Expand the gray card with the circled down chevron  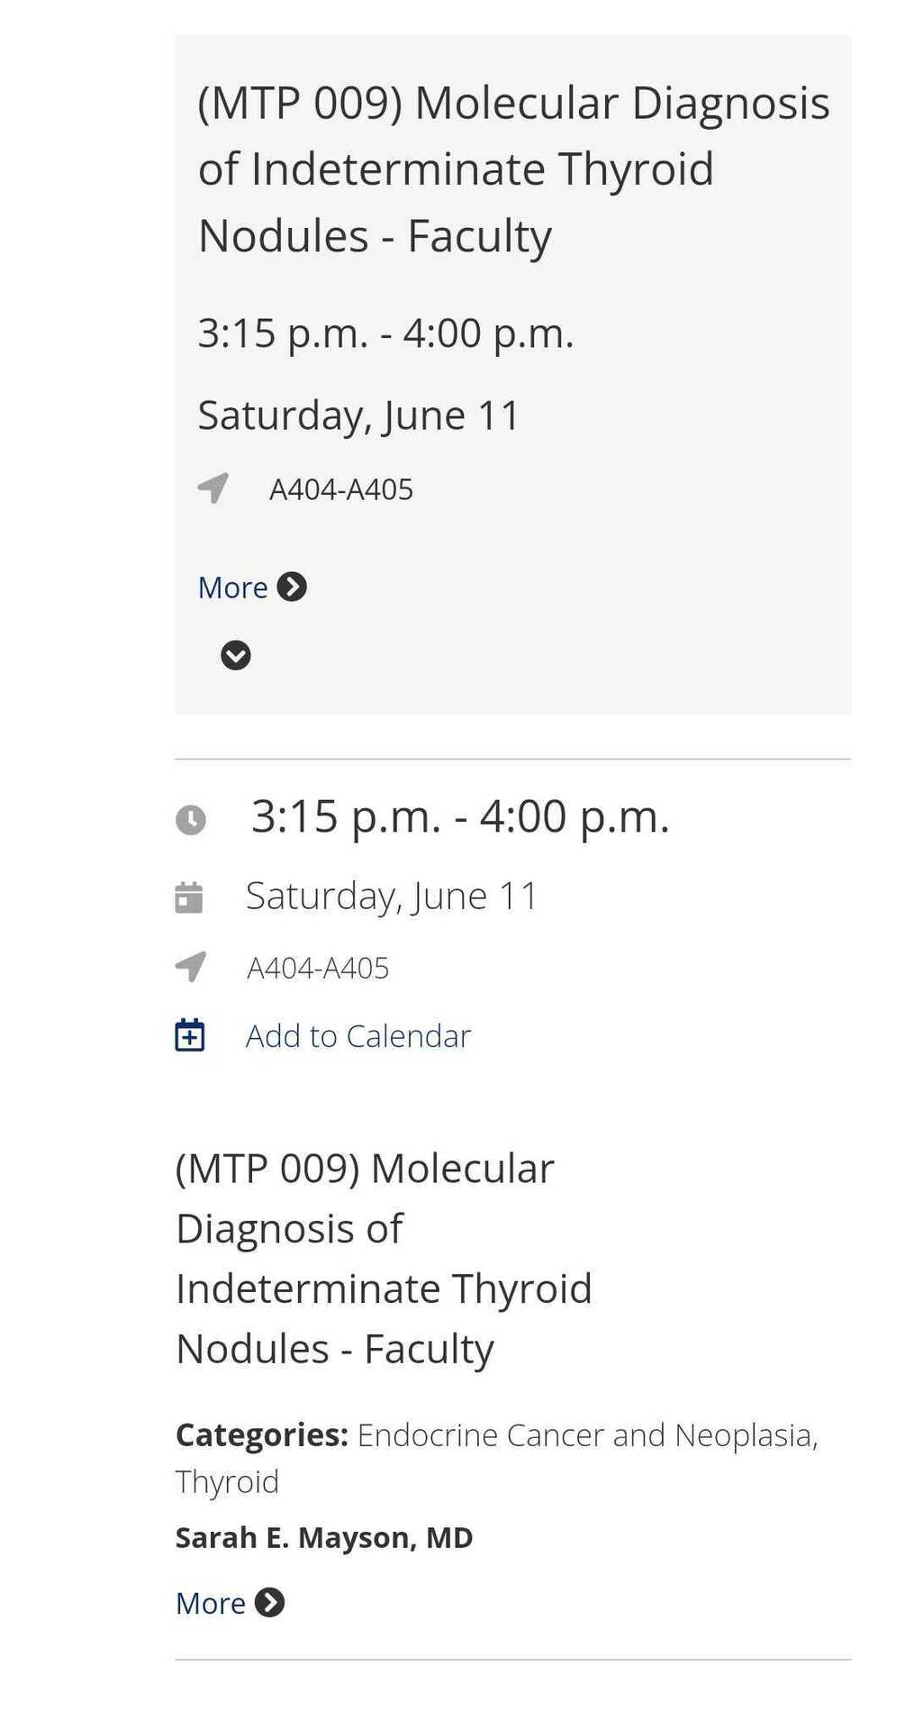pos(236,655)
